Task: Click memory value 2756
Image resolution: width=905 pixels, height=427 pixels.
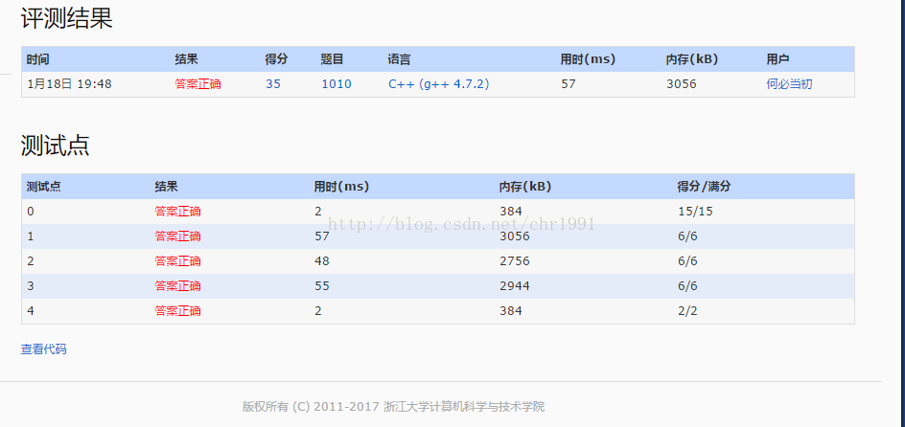Action: [515, 261]
